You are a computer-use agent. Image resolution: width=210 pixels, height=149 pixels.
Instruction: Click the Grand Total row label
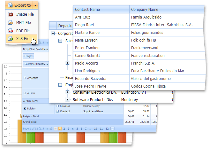tap(30, 122)
